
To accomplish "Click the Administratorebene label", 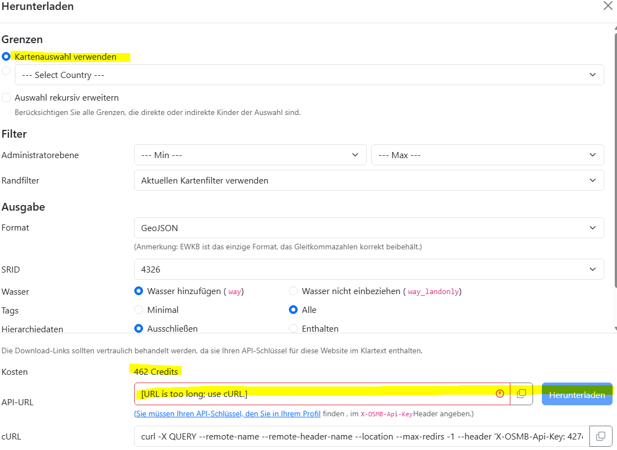I will pos(40,155).
